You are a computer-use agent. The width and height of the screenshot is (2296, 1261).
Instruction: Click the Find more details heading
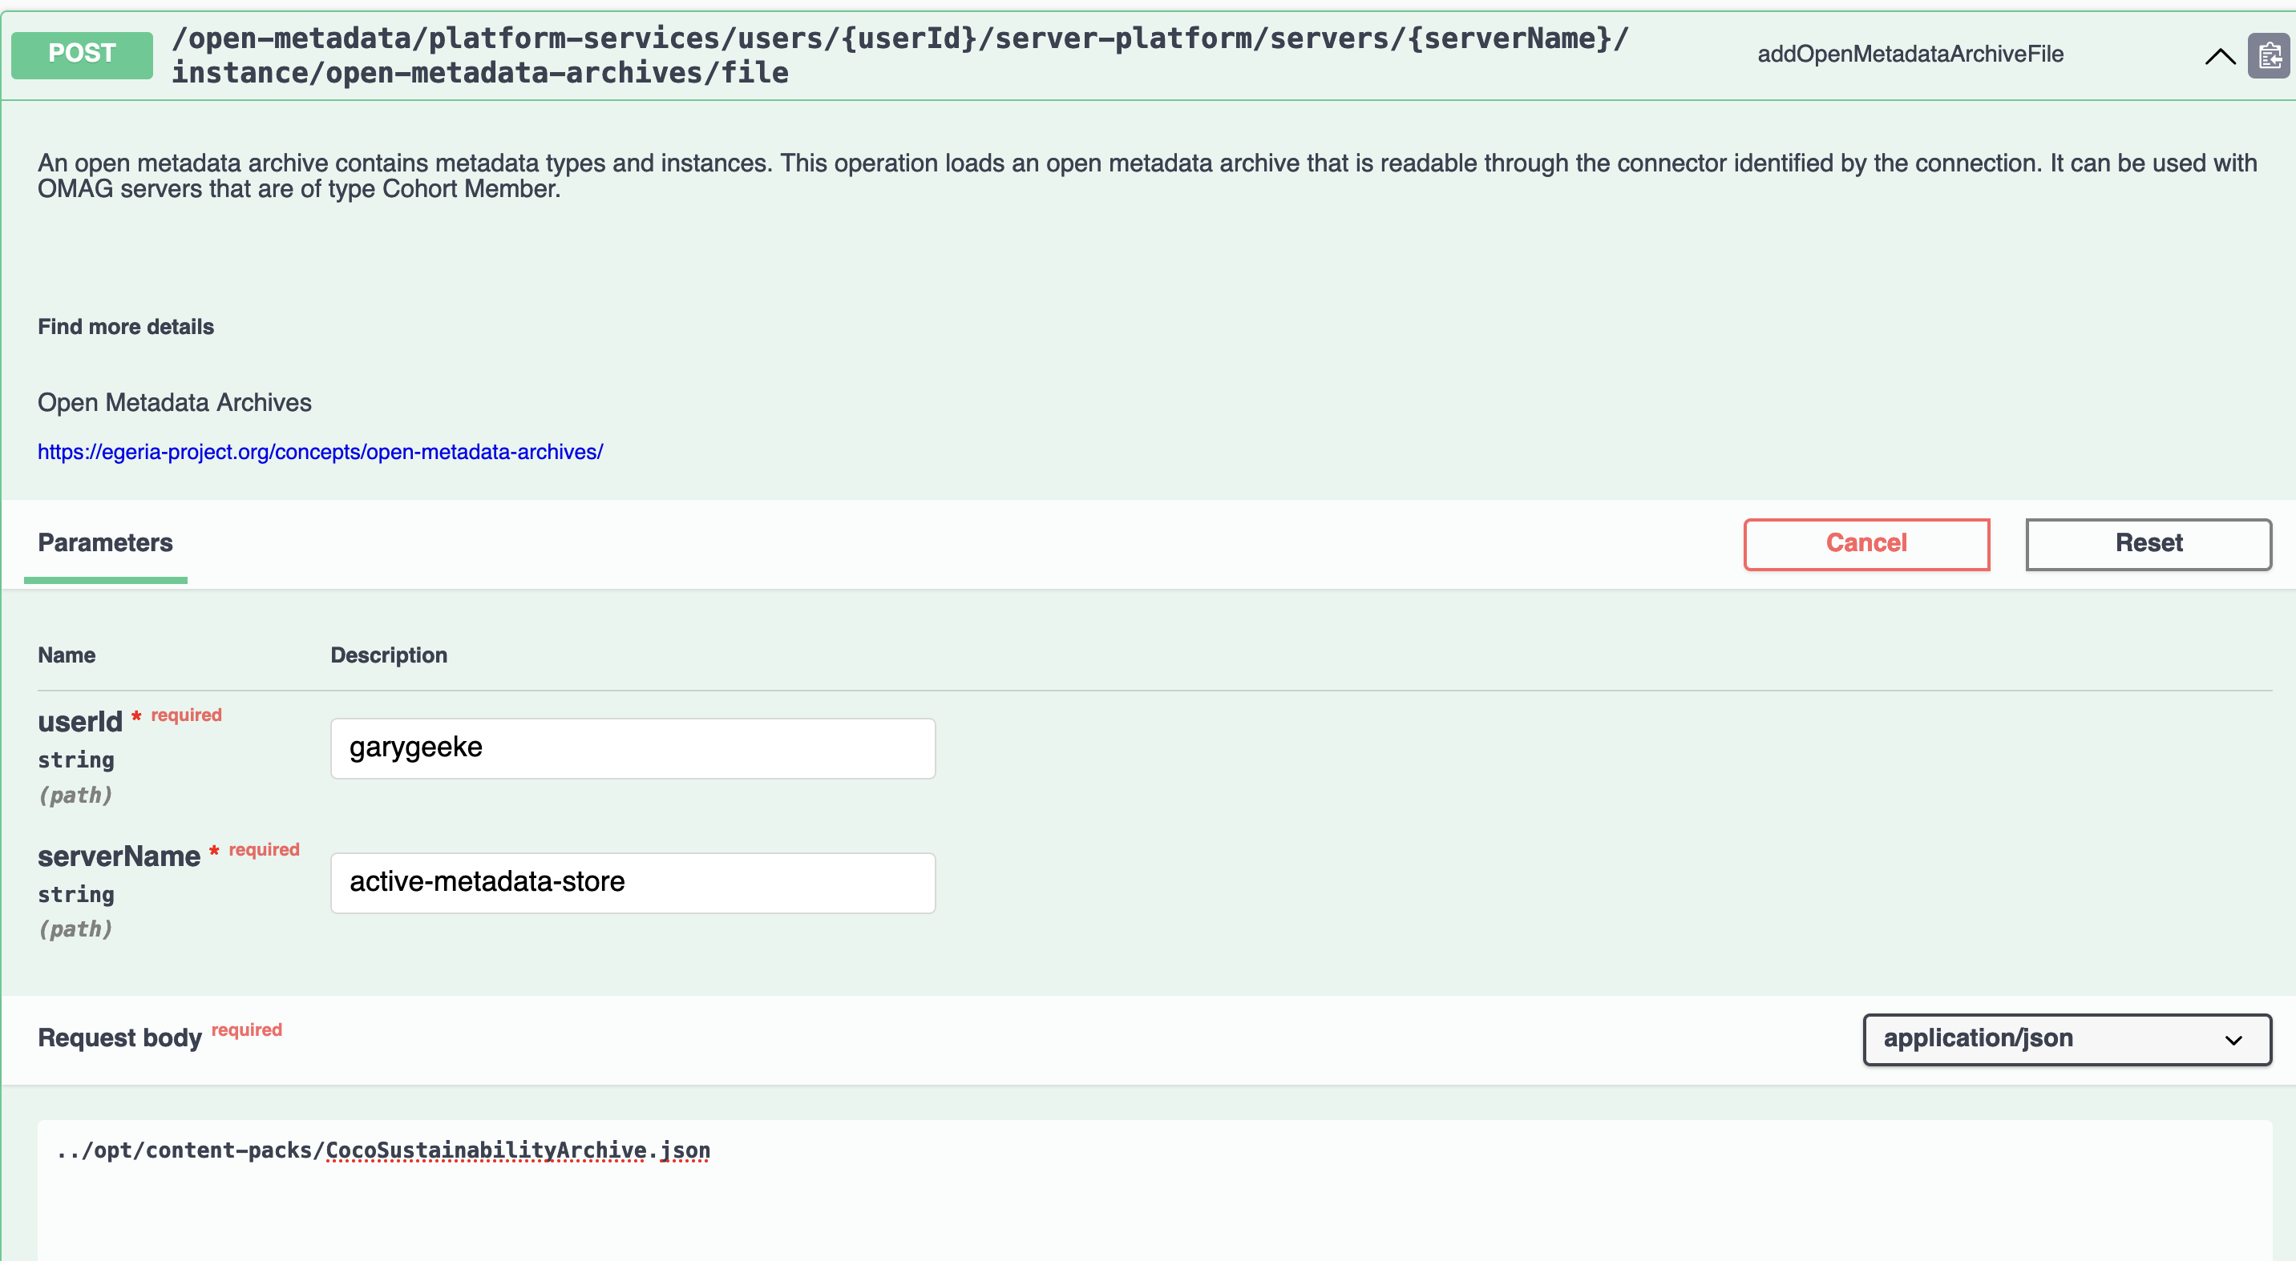tap(126, 327)
